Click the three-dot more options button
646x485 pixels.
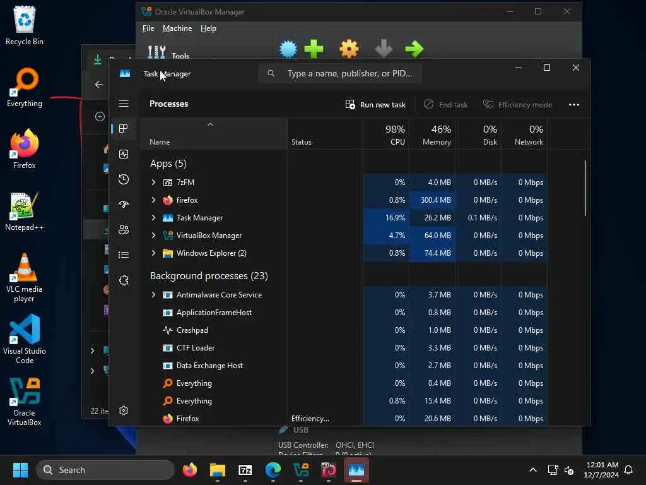(574, 105)
